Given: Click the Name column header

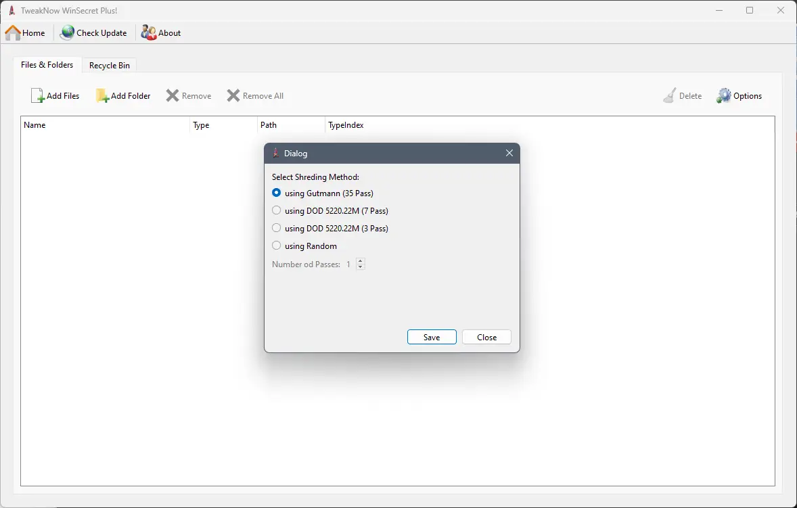Looking at the screenshot, I should coord(35,124).
